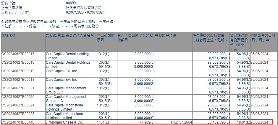Screen dimensions: 278x125
Task: Click form serial CS20240627E00019
Action: [x=18, y=71]
